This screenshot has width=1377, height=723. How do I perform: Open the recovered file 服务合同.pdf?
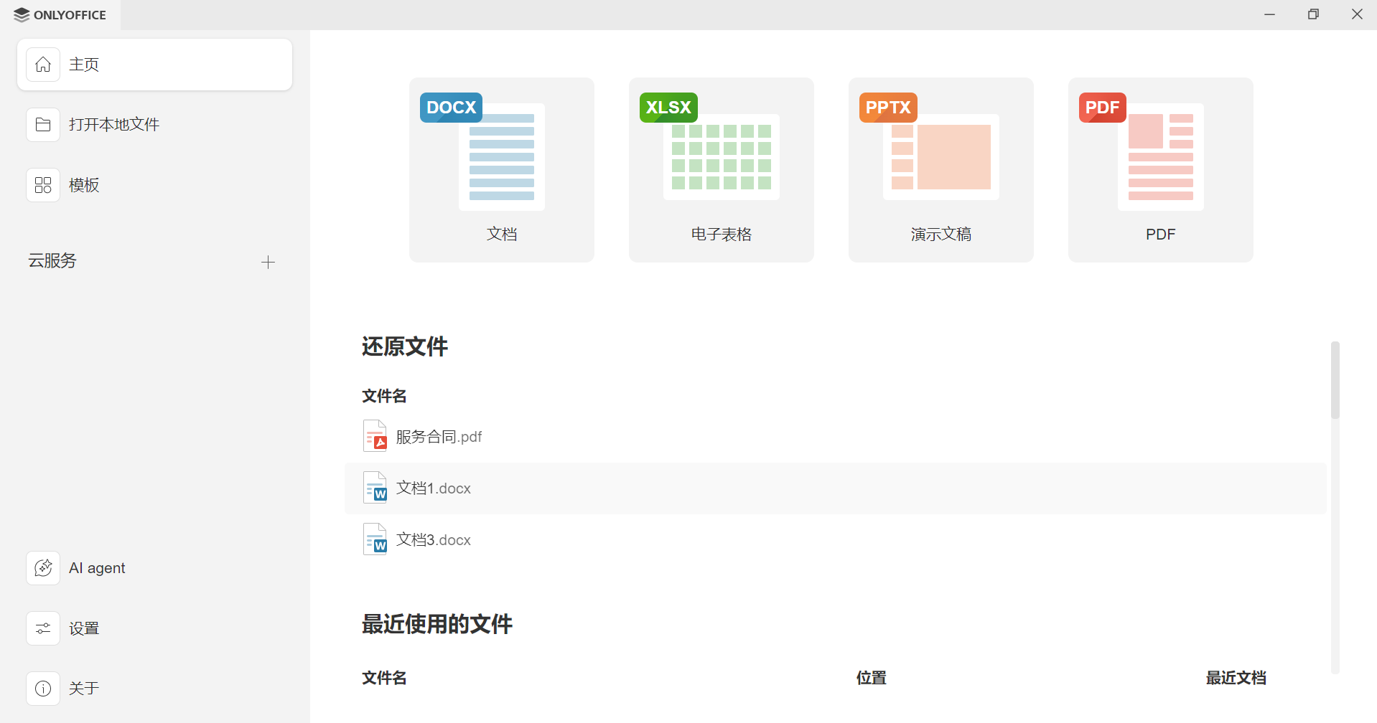click(439, 435)
